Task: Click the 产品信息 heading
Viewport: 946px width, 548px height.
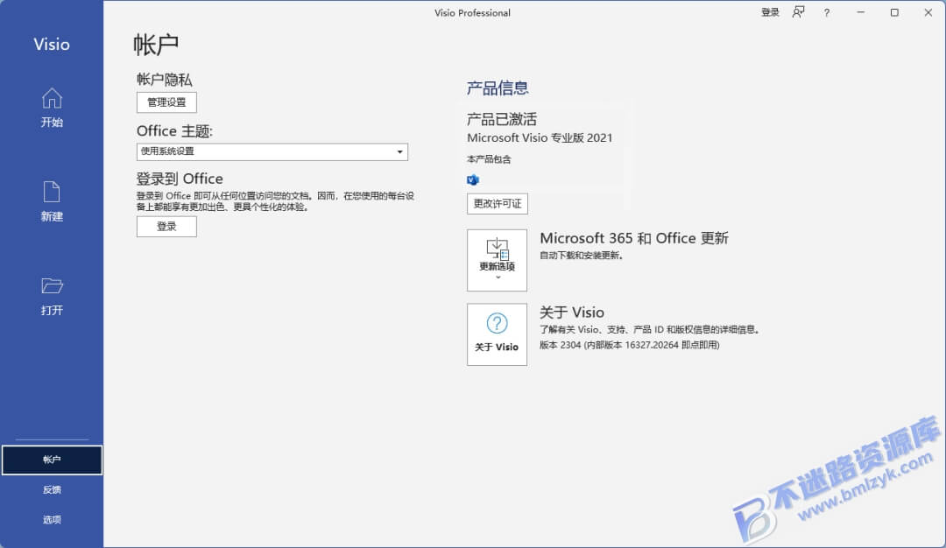Action: pyautogui.click(x=498, y=88)
